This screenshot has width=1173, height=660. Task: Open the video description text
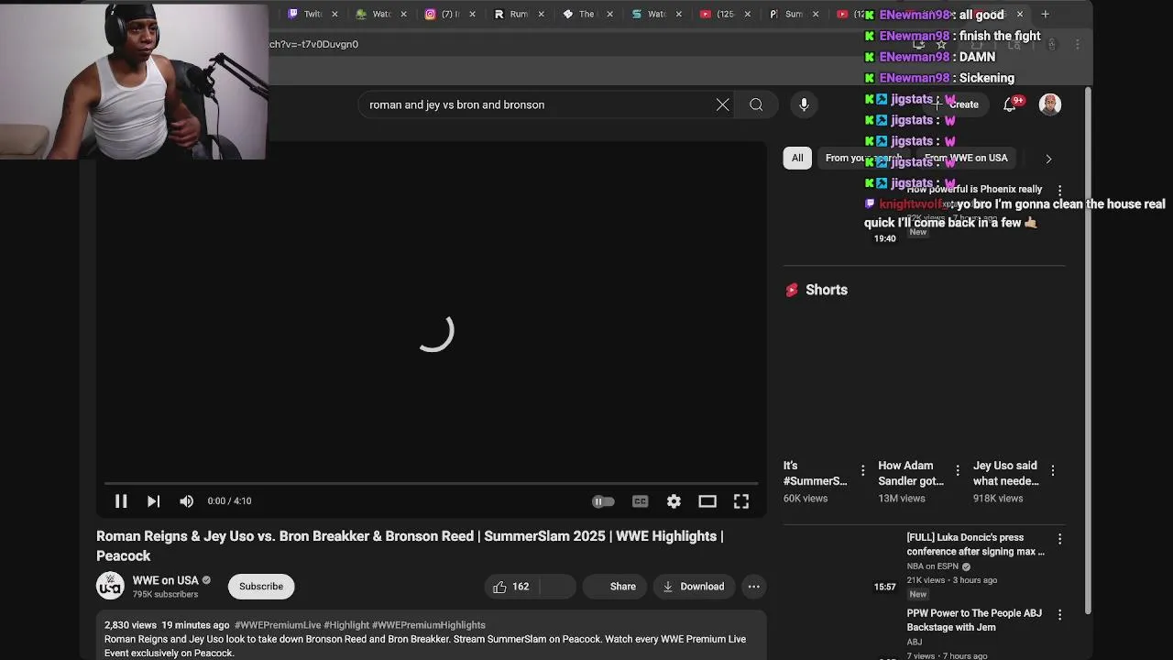tap(425, 646)
